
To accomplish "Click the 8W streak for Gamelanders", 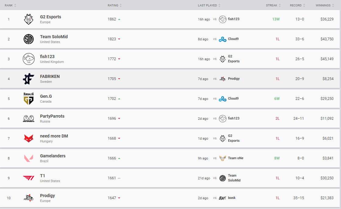I will 277,158.
